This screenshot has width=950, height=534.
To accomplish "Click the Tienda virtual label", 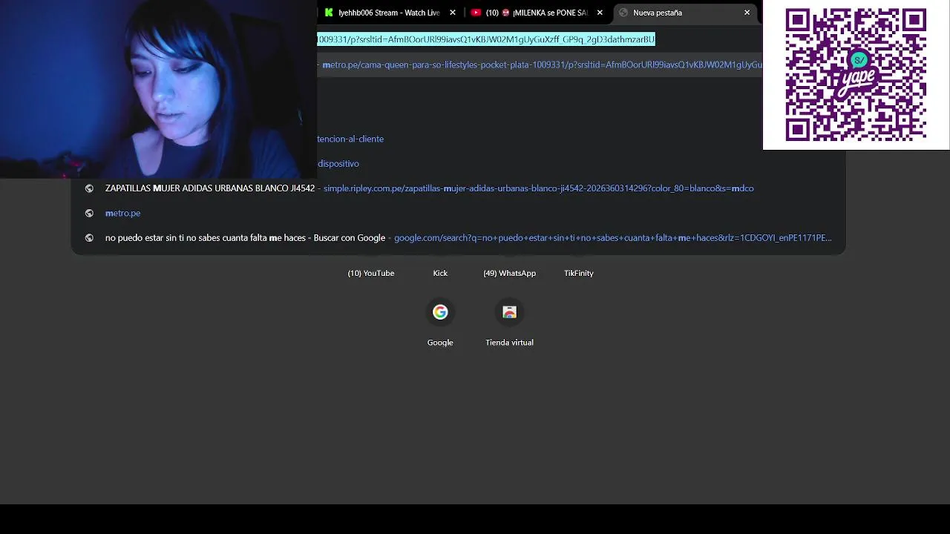I will click(509, 343).
